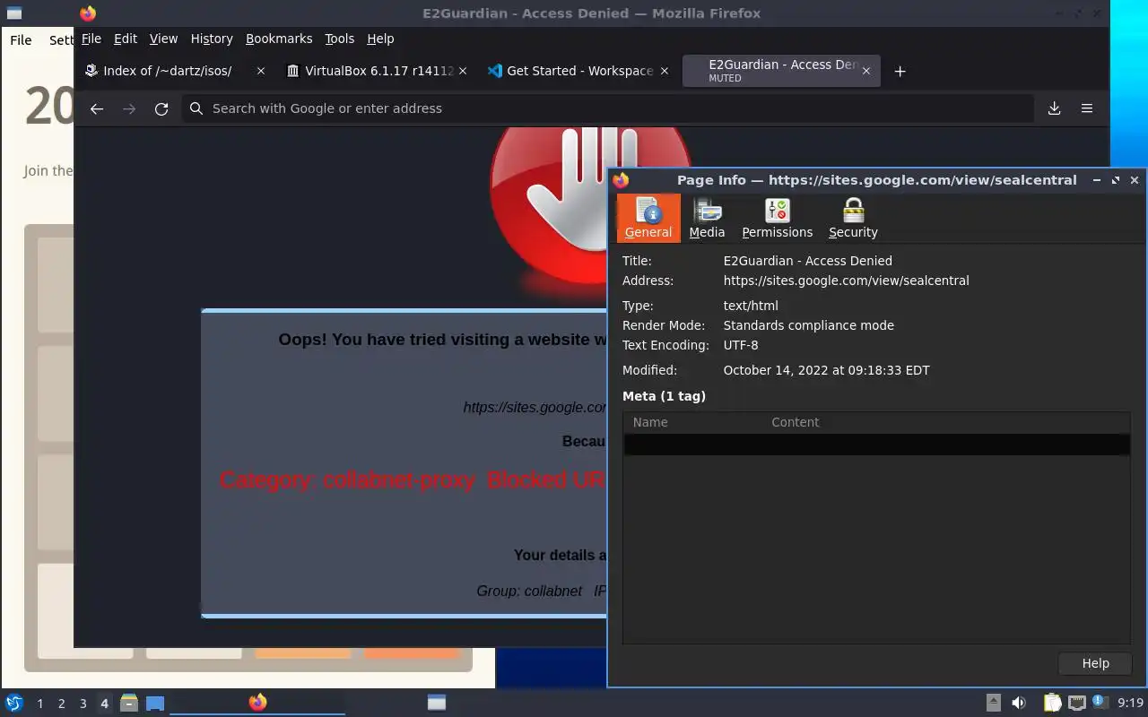The width and height of the screenshot is (1148, 717).
Task: Open the Bookmarks menu
Action: pos(279,39)
